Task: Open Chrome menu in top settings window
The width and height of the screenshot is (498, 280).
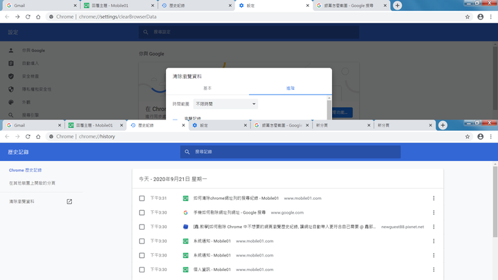Action: 490,17
